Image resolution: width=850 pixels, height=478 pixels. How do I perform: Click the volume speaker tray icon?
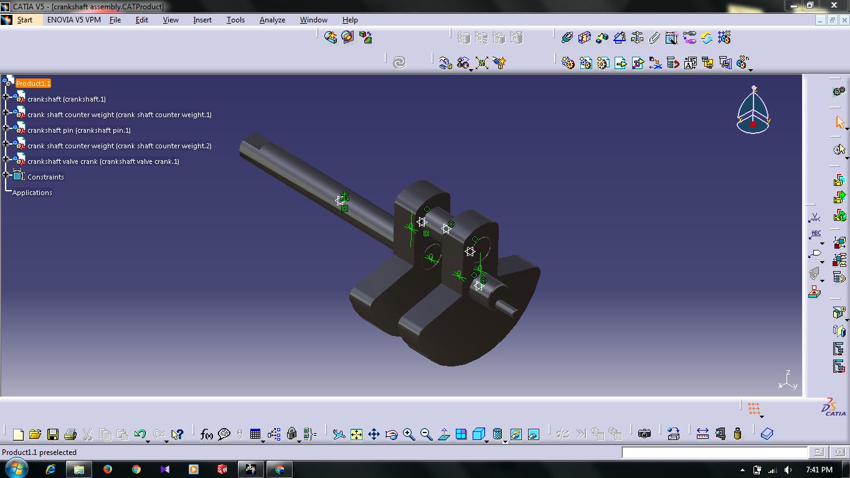click(x=788, y=470)
